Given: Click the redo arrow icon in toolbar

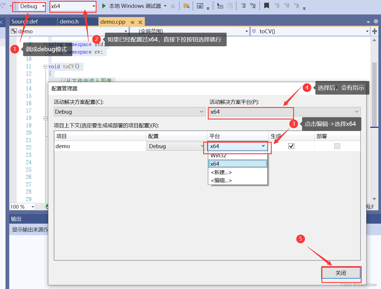Looking at the screenshot, I should click(x=3, y=6).
